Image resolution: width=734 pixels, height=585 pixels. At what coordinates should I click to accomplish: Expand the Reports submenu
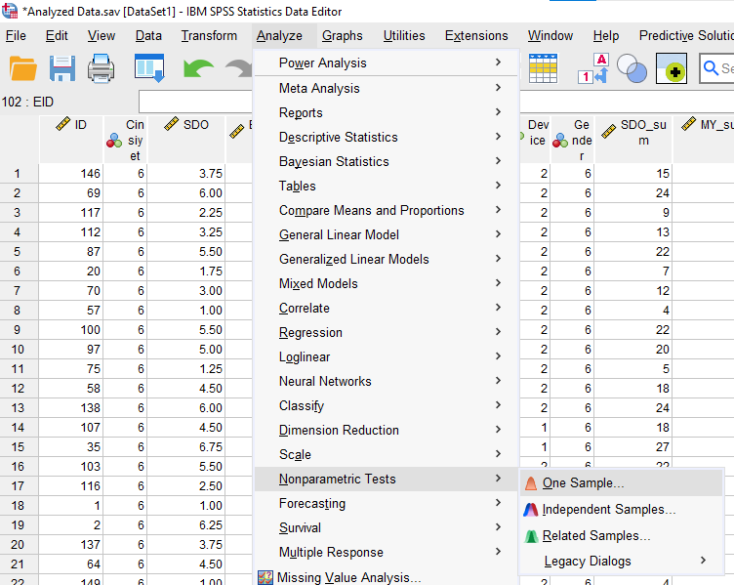pos(387,112)
